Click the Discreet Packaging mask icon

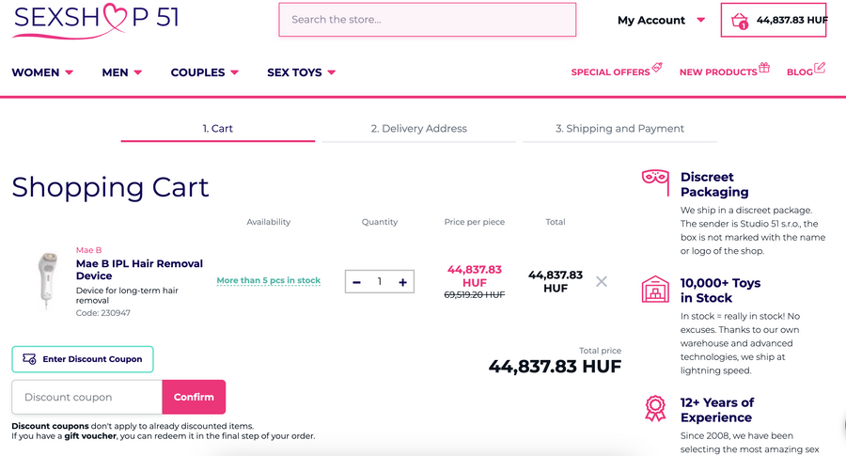[x=655, y=181]
